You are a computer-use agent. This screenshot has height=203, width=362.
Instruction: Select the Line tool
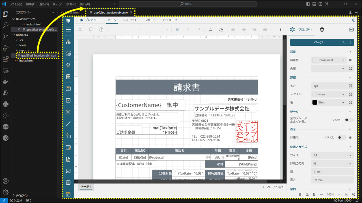coord(68,124)
